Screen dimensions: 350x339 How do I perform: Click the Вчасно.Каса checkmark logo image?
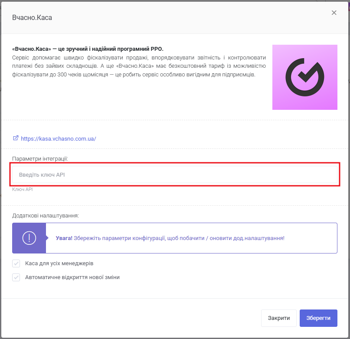point(304,77)
